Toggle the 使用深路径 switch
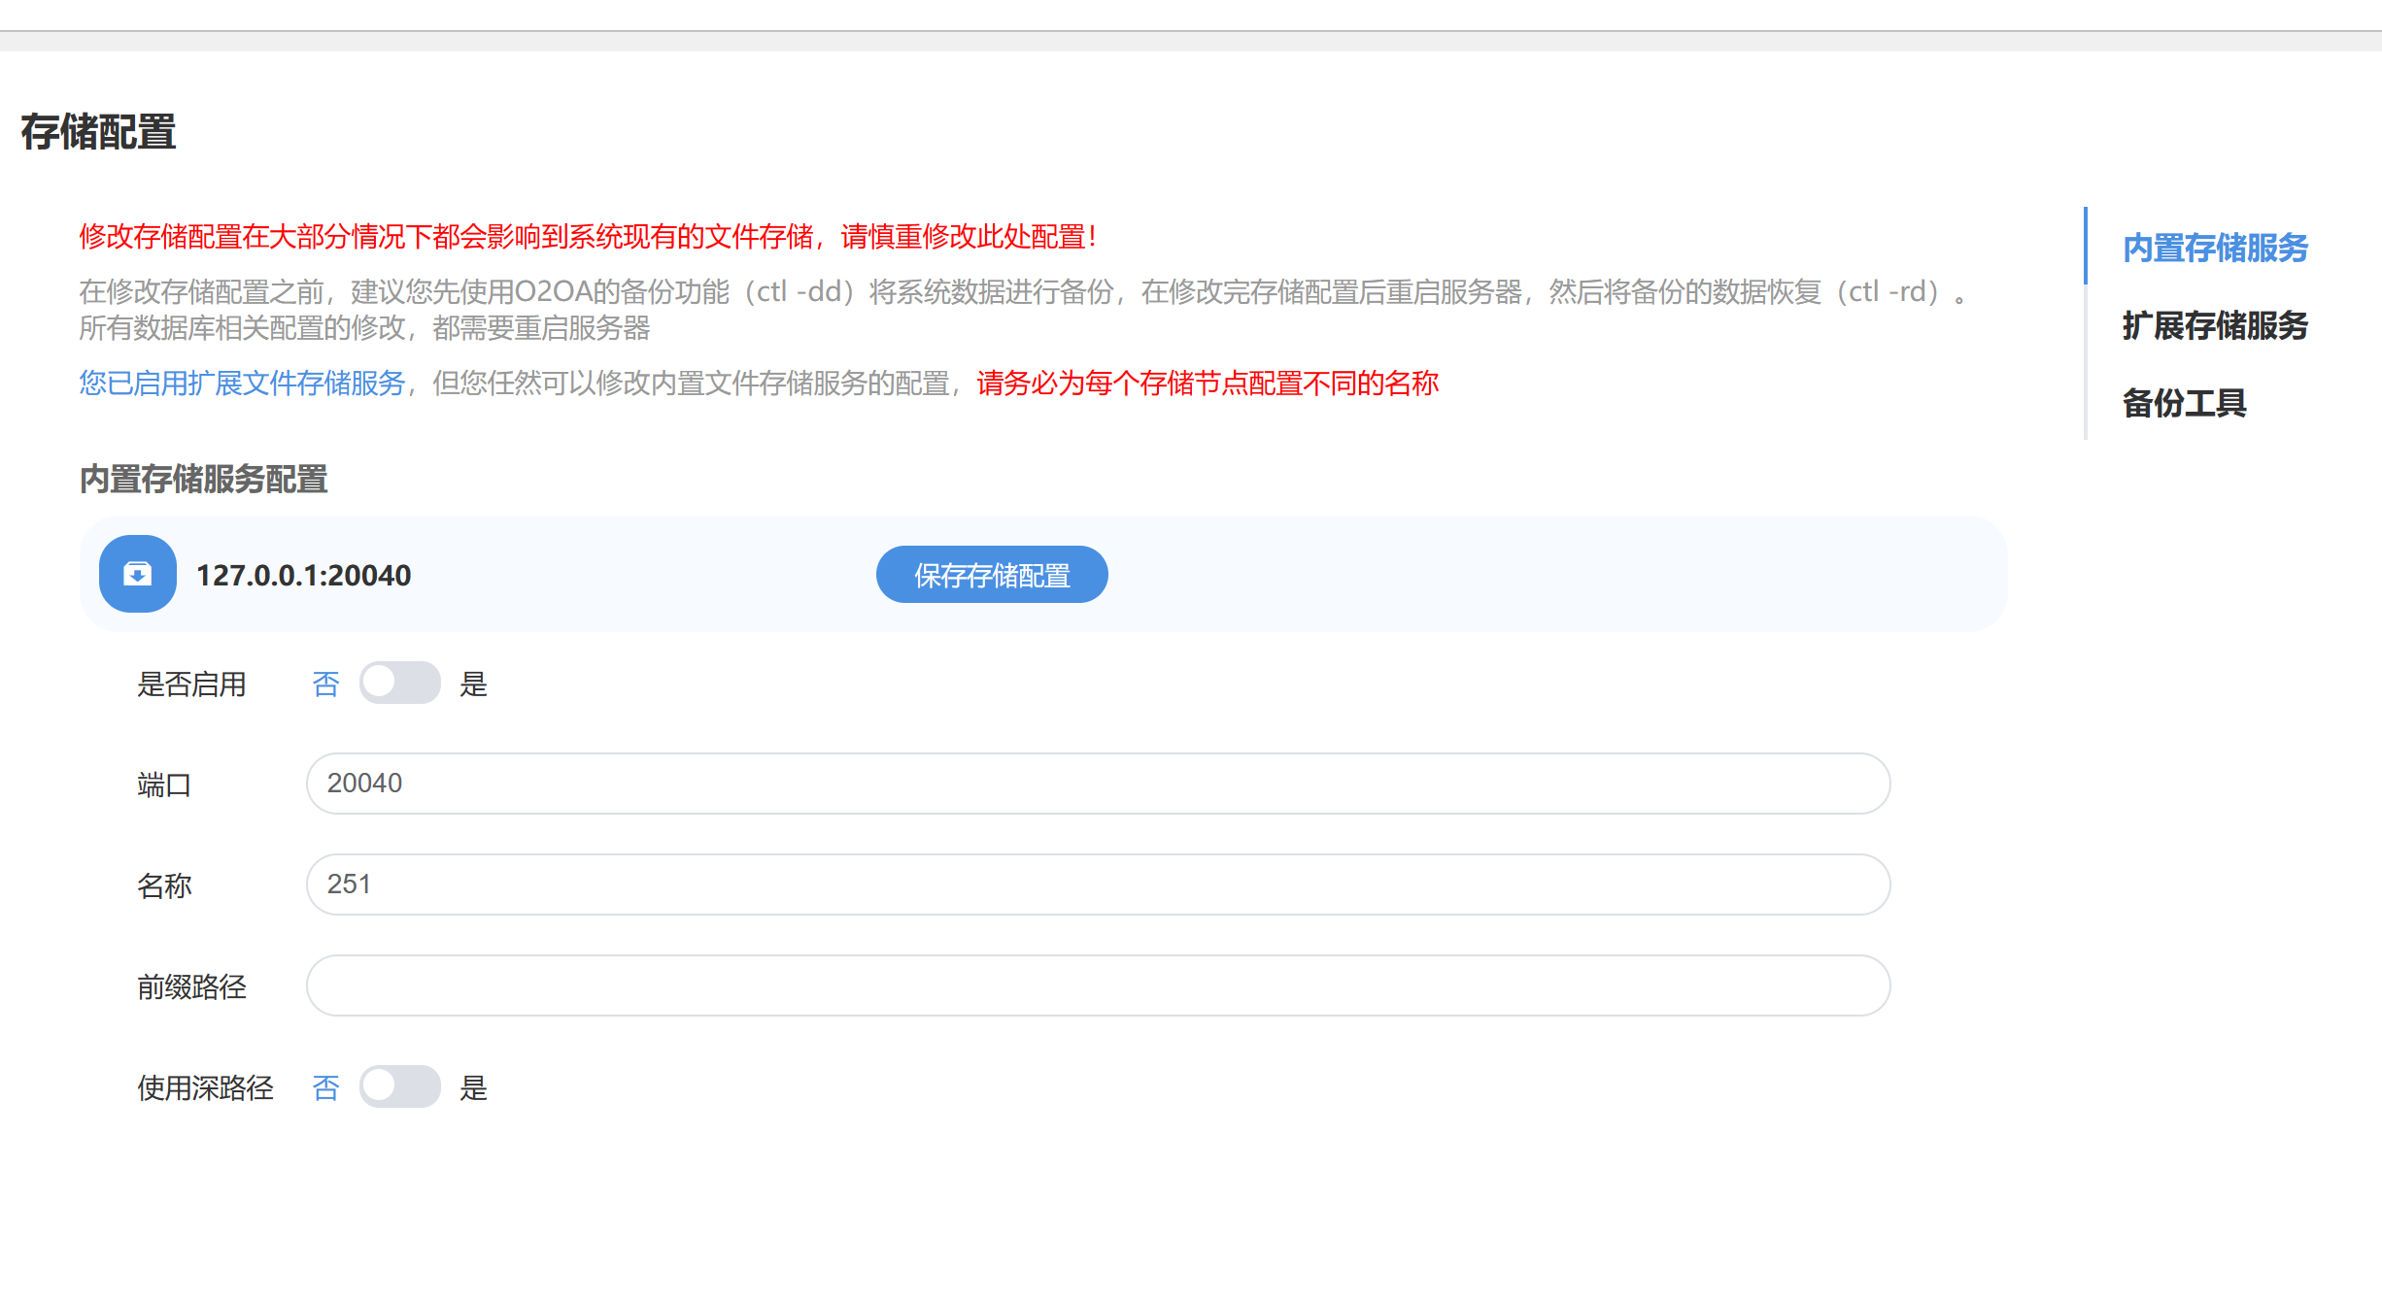The width and height of the screenshot is (2382, 1302). pyautogui.click(x=399, y=1086)
